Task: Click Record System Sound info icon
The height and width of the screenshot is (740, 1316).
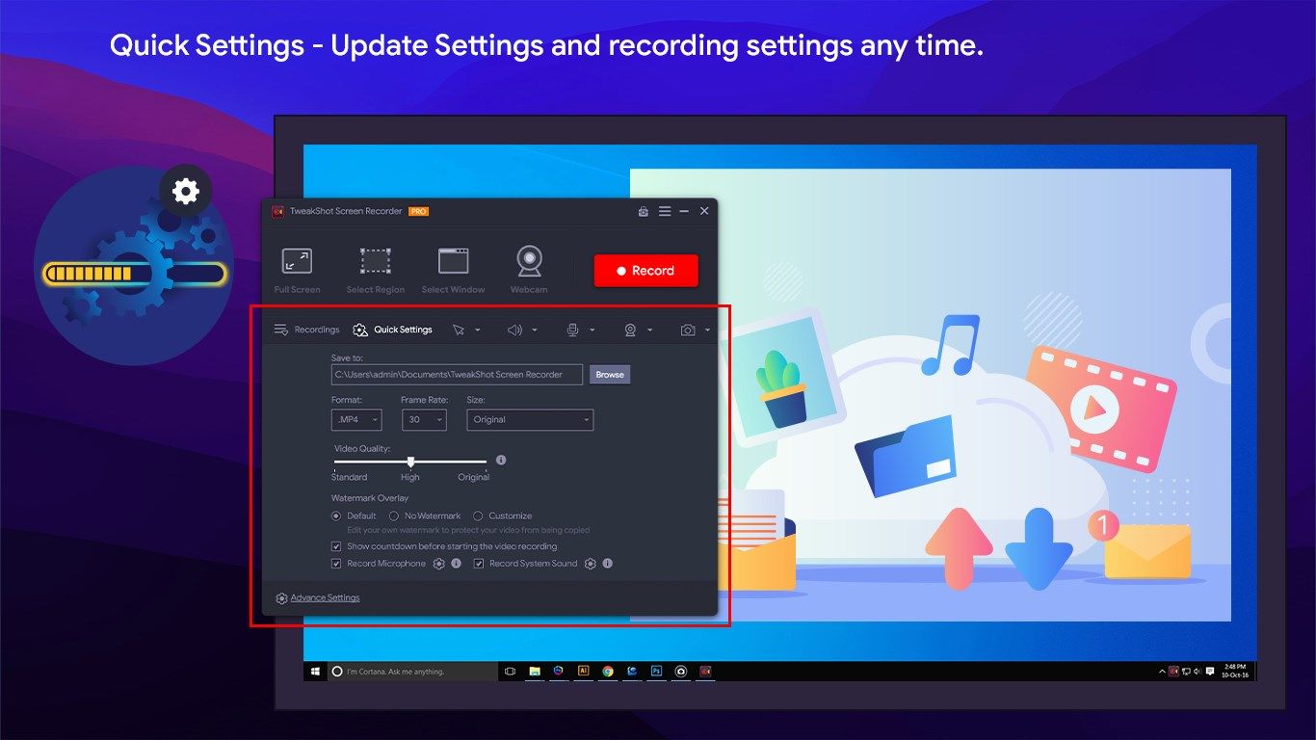Action: click(x=608, y=564)
